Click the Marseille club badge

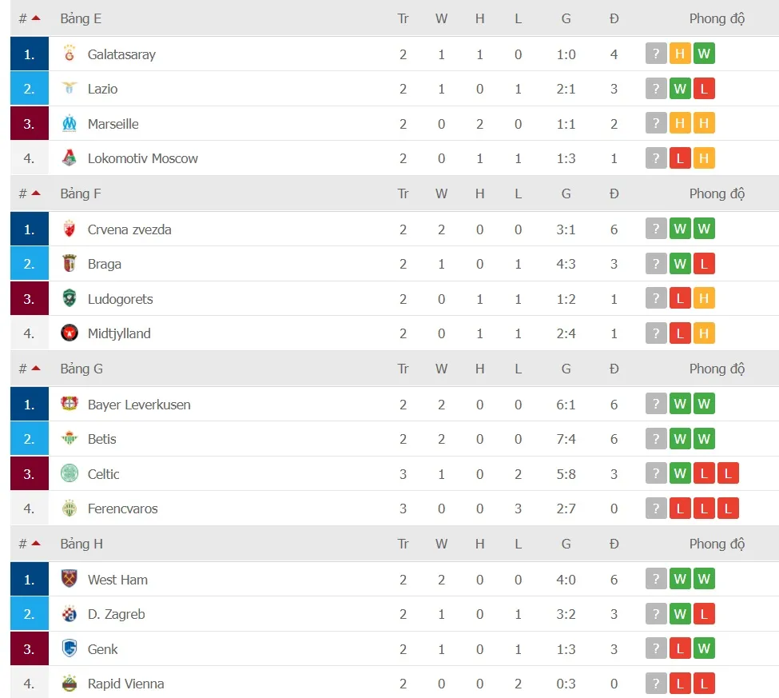coord(68,124)
